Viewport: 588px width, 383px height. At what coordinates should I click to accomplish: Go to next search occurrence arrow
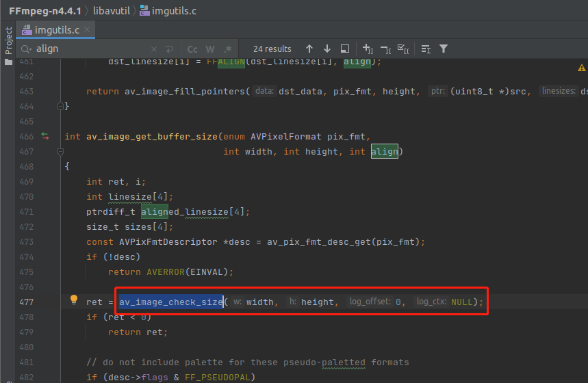(x=327, y=49)
